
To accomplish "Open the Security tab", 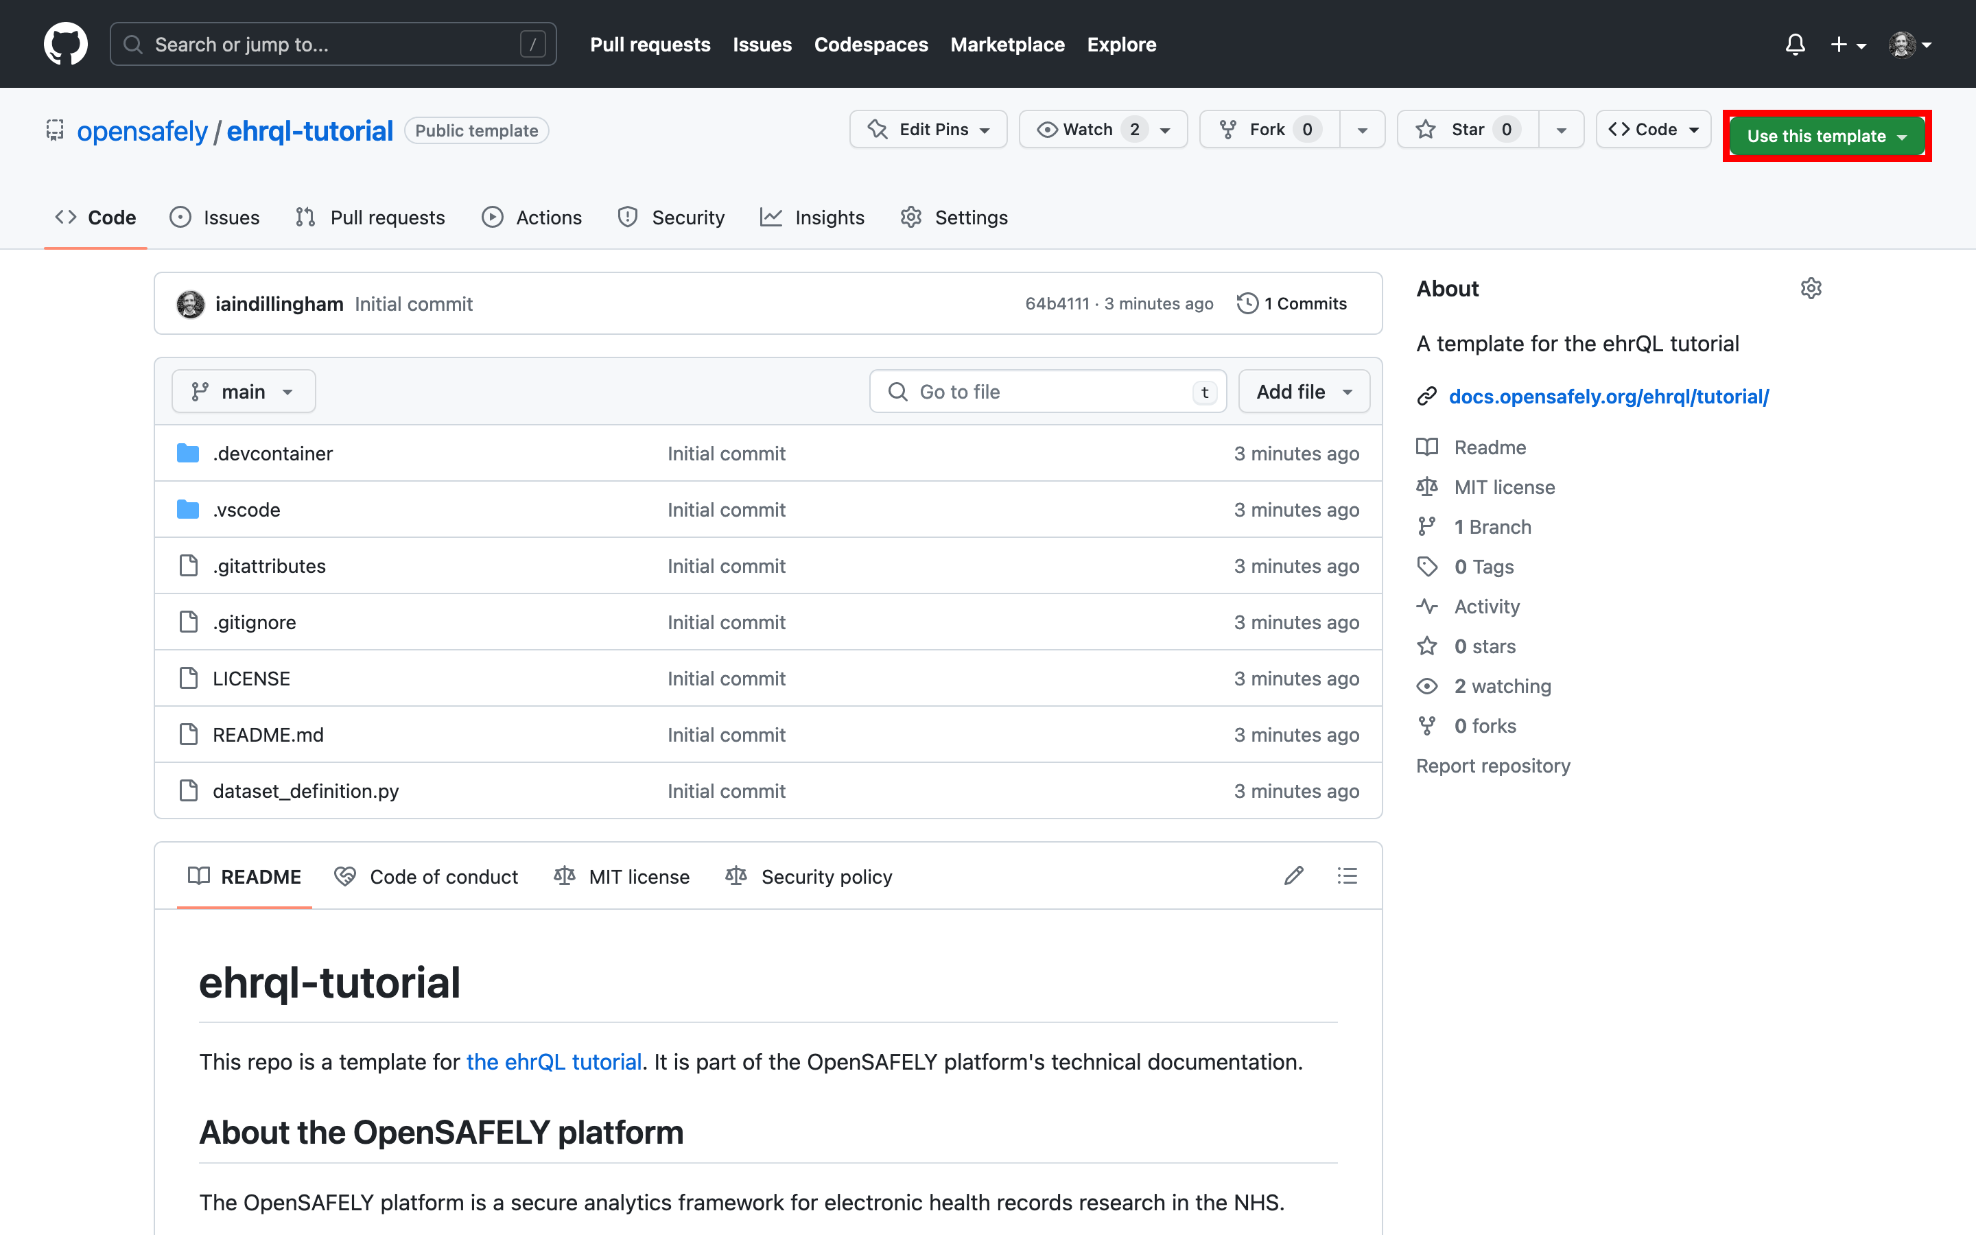I will tap(671, 217).
